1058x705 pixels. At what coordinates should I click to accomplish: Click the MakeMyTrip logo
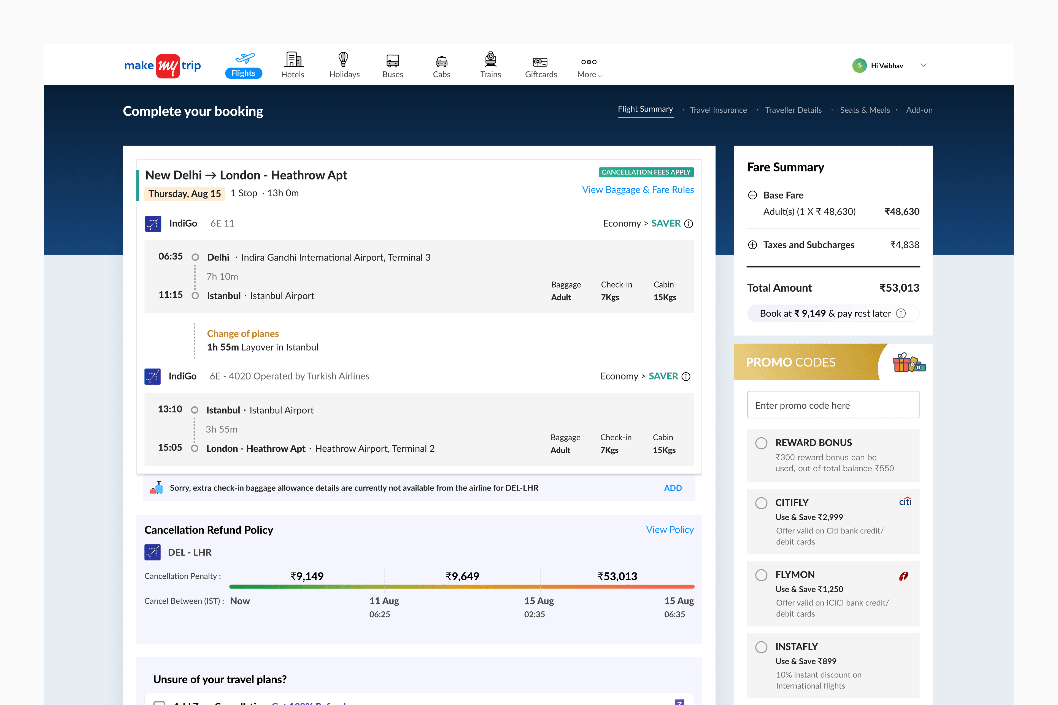(162, 66)
